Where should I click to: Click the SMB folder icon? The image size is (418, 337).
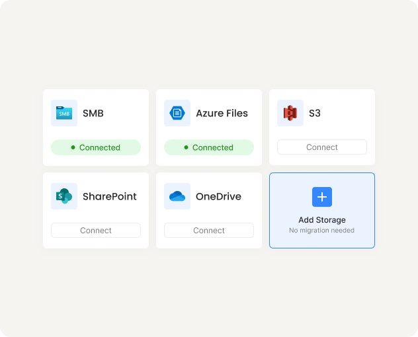pos(64,113)
